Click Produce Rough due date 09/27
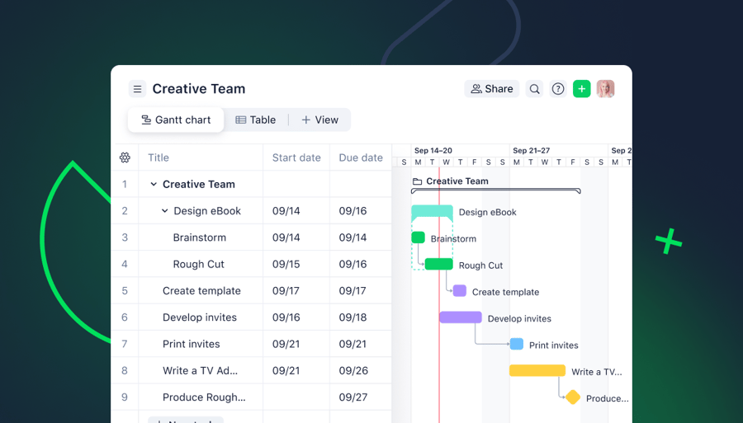This screenshot has width=743, height=423. tap(353, 397)
